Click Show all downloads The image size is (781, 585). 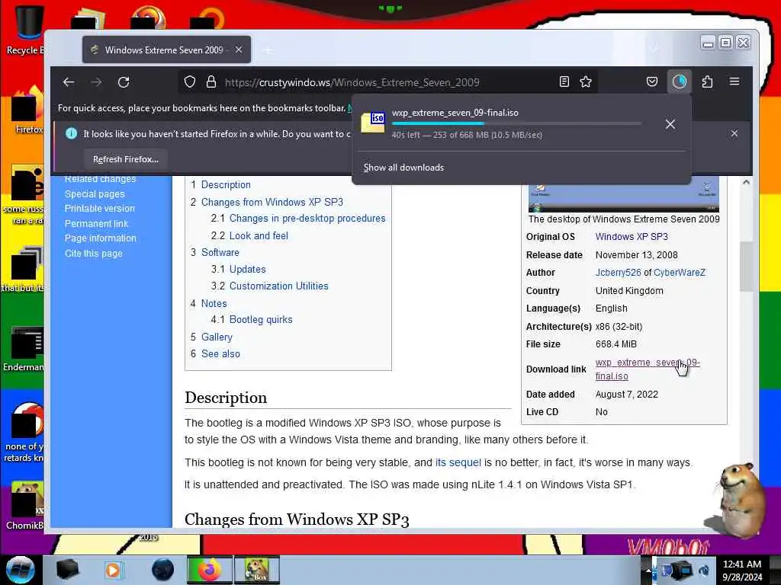pyautogui.click(x=403, y=168)
